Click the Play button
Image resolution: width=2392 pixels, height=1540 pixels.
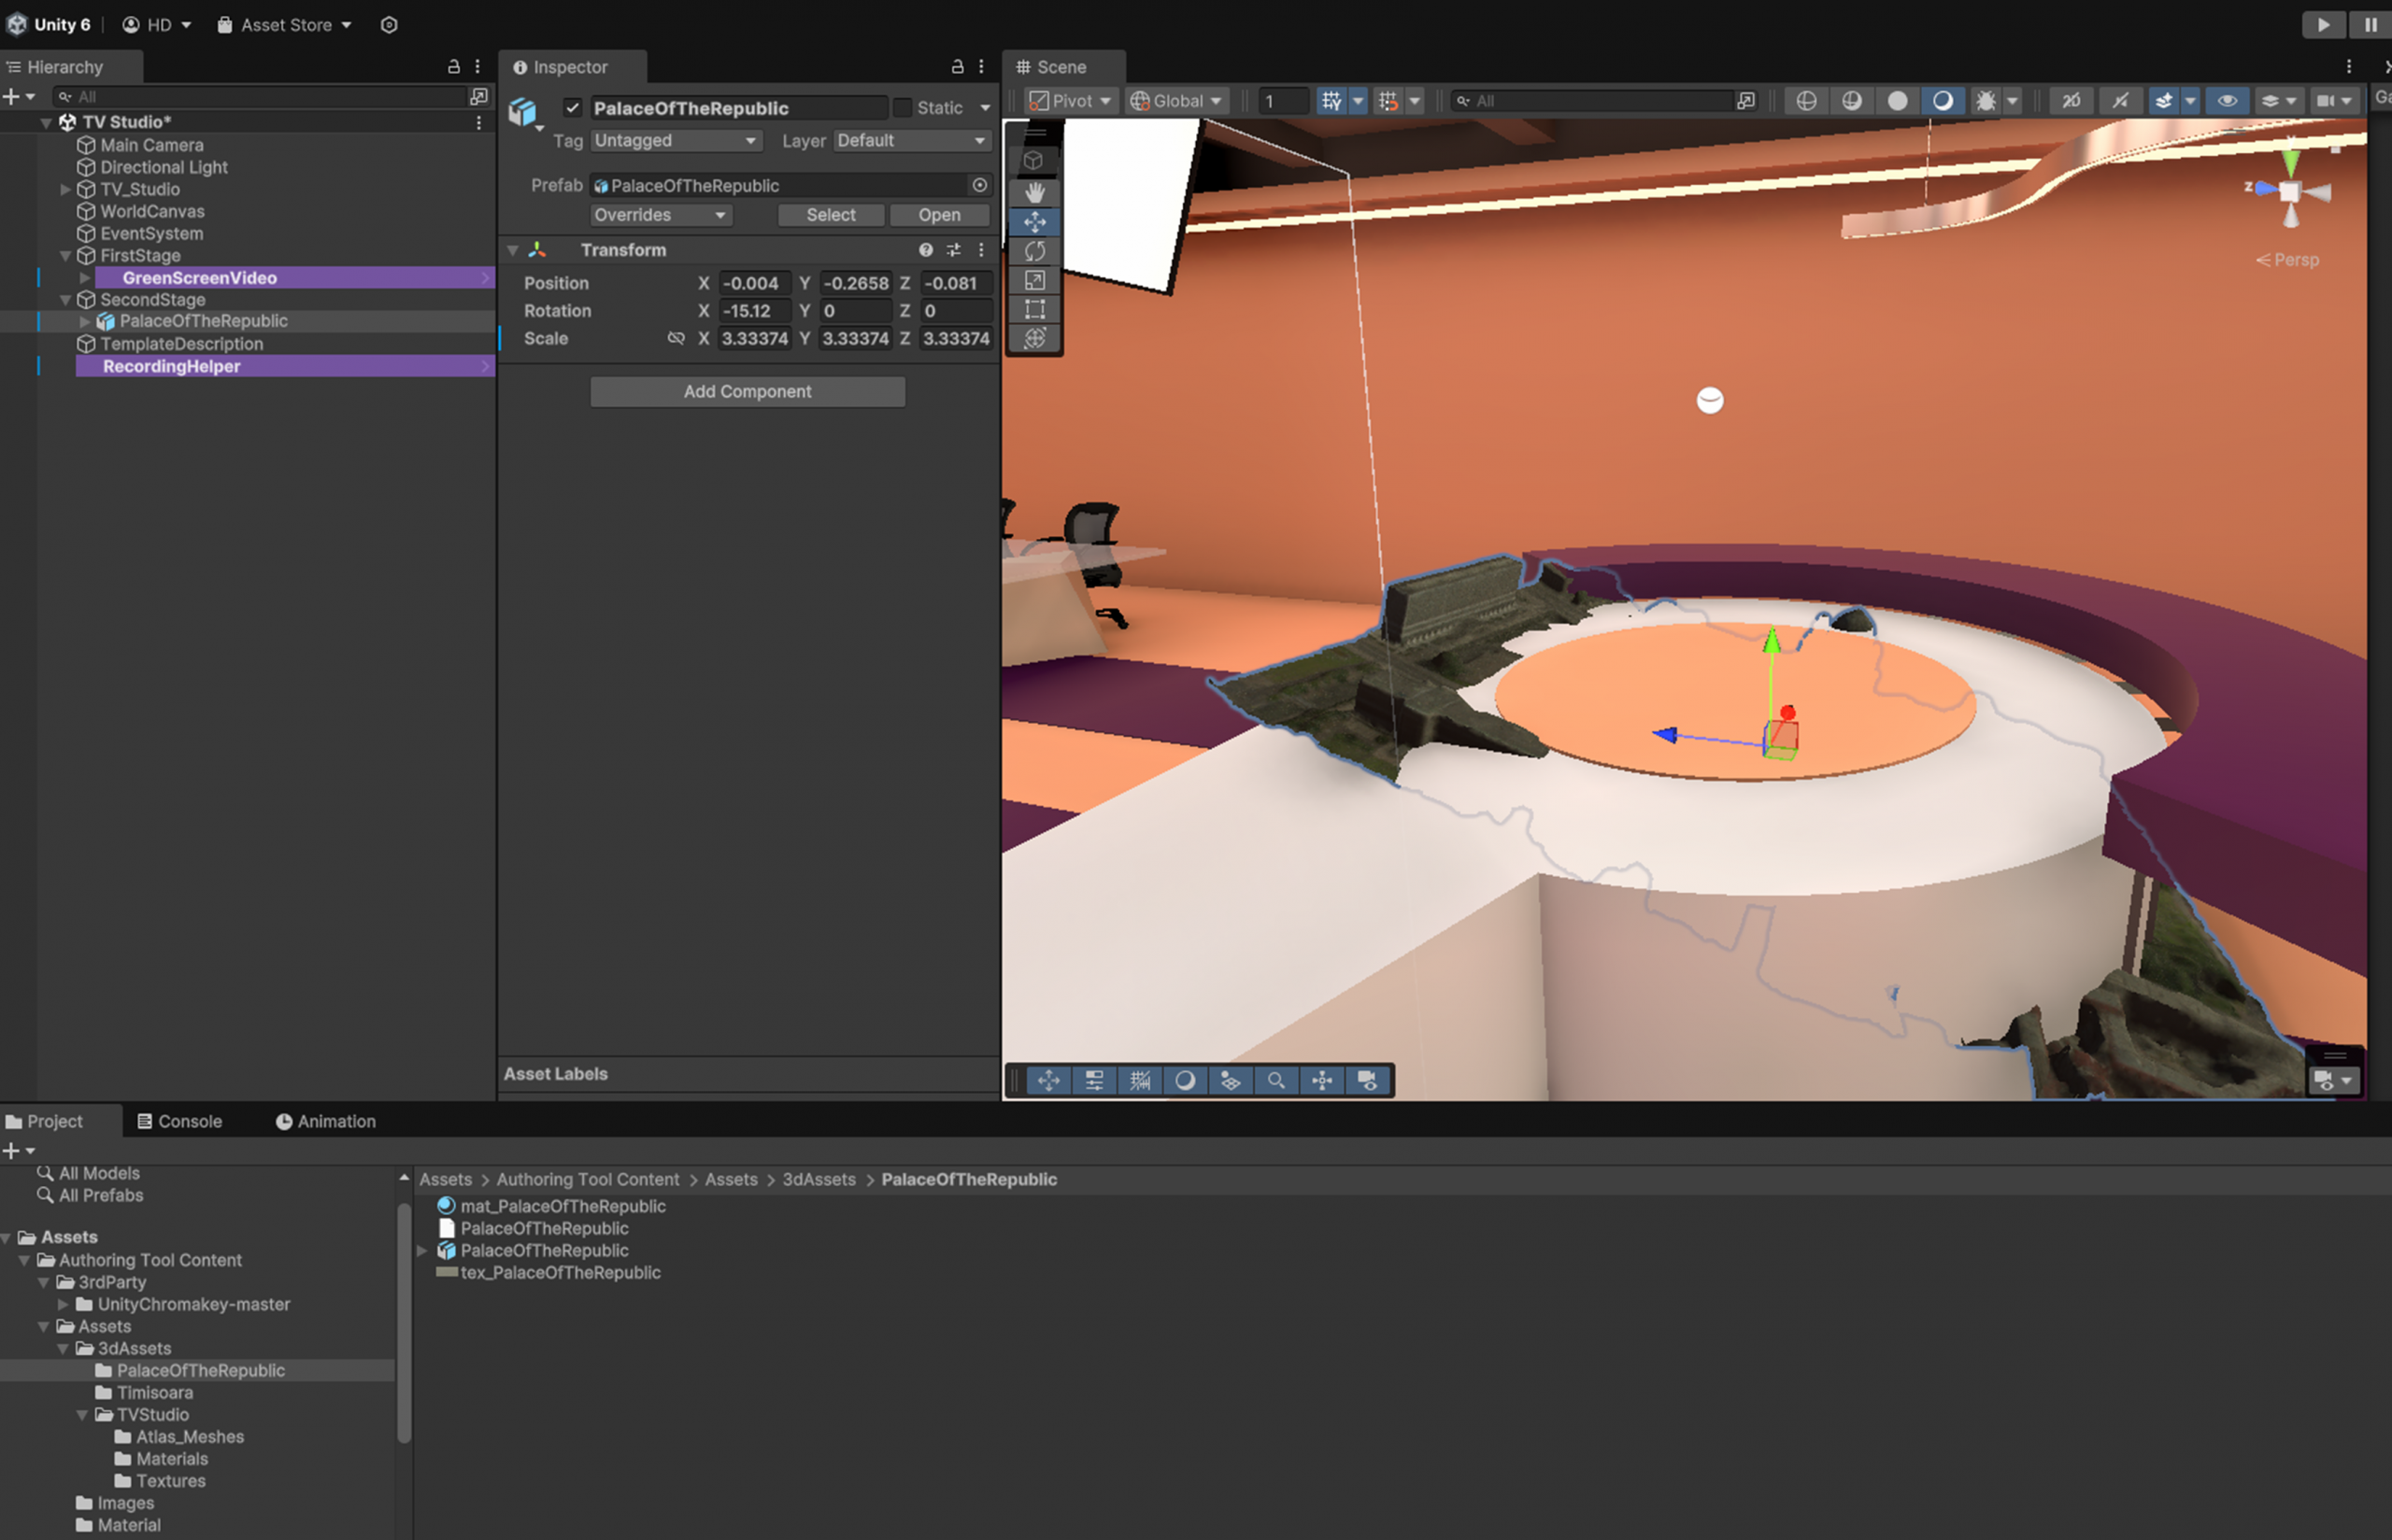(x=2322, y=25)
